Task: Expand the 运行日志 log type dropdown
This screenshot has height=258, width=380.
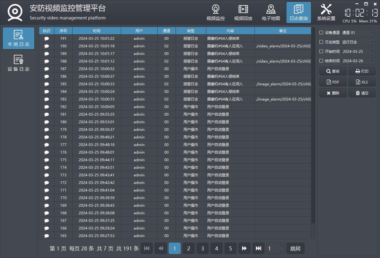Action: tap(358, 42)
